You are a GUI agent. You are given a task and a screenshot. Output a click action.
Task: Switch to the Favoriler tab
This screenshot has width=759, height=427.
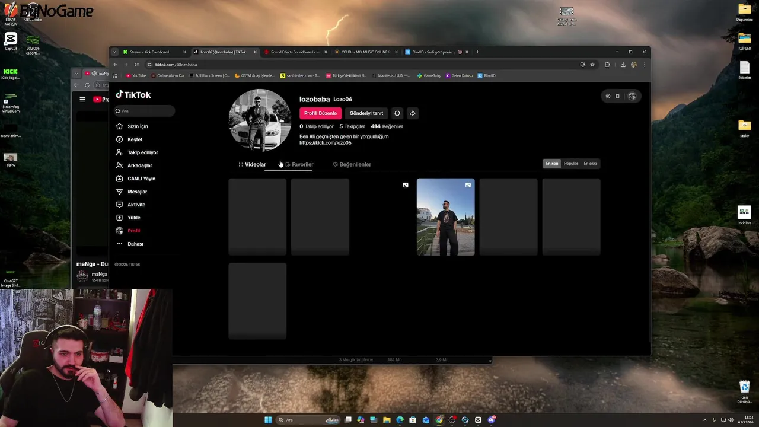point(299,164)
